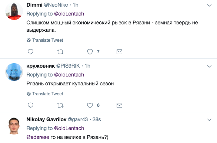Reply to кружовник's tweet
The height and width of the screenshot is (143, 217).
tap(30, 105)
